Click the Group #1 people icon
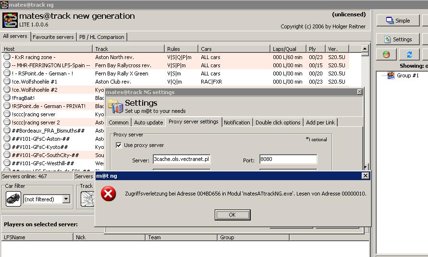This screenshot has width=428, height=257. (391, 75)
